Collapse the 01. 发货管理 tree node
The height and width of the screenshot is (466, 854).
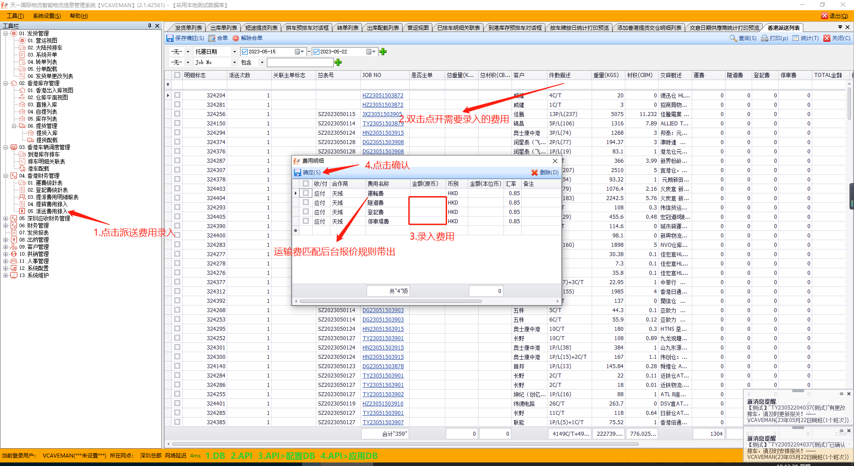[6, 33]
